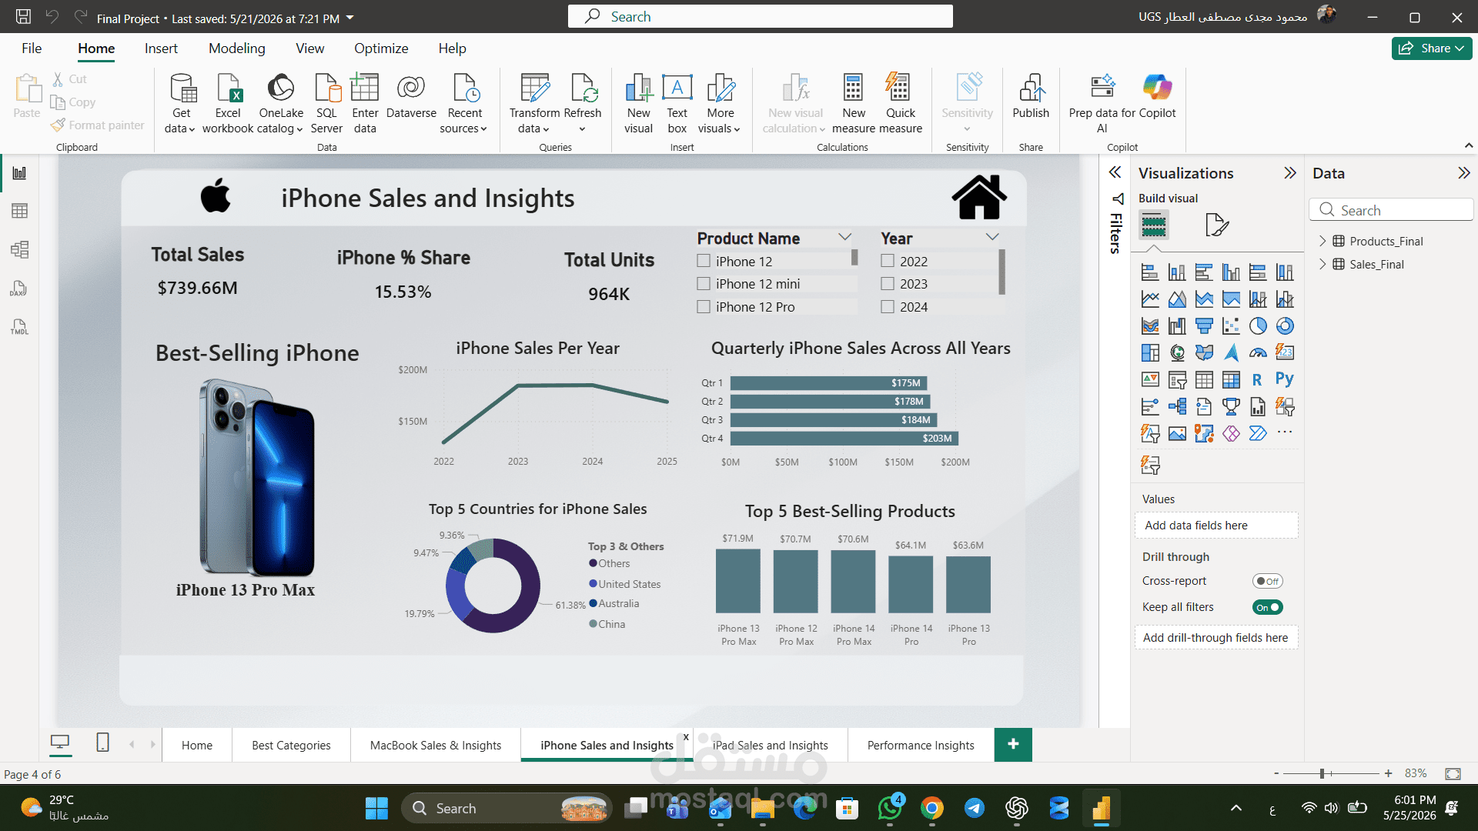1478x831 pixels.
Task: Expand the Filters pane
Action: point(1115,172)
